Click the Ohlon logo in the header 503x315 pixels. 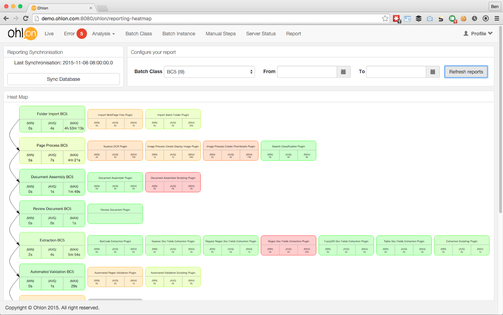point(22,34)
